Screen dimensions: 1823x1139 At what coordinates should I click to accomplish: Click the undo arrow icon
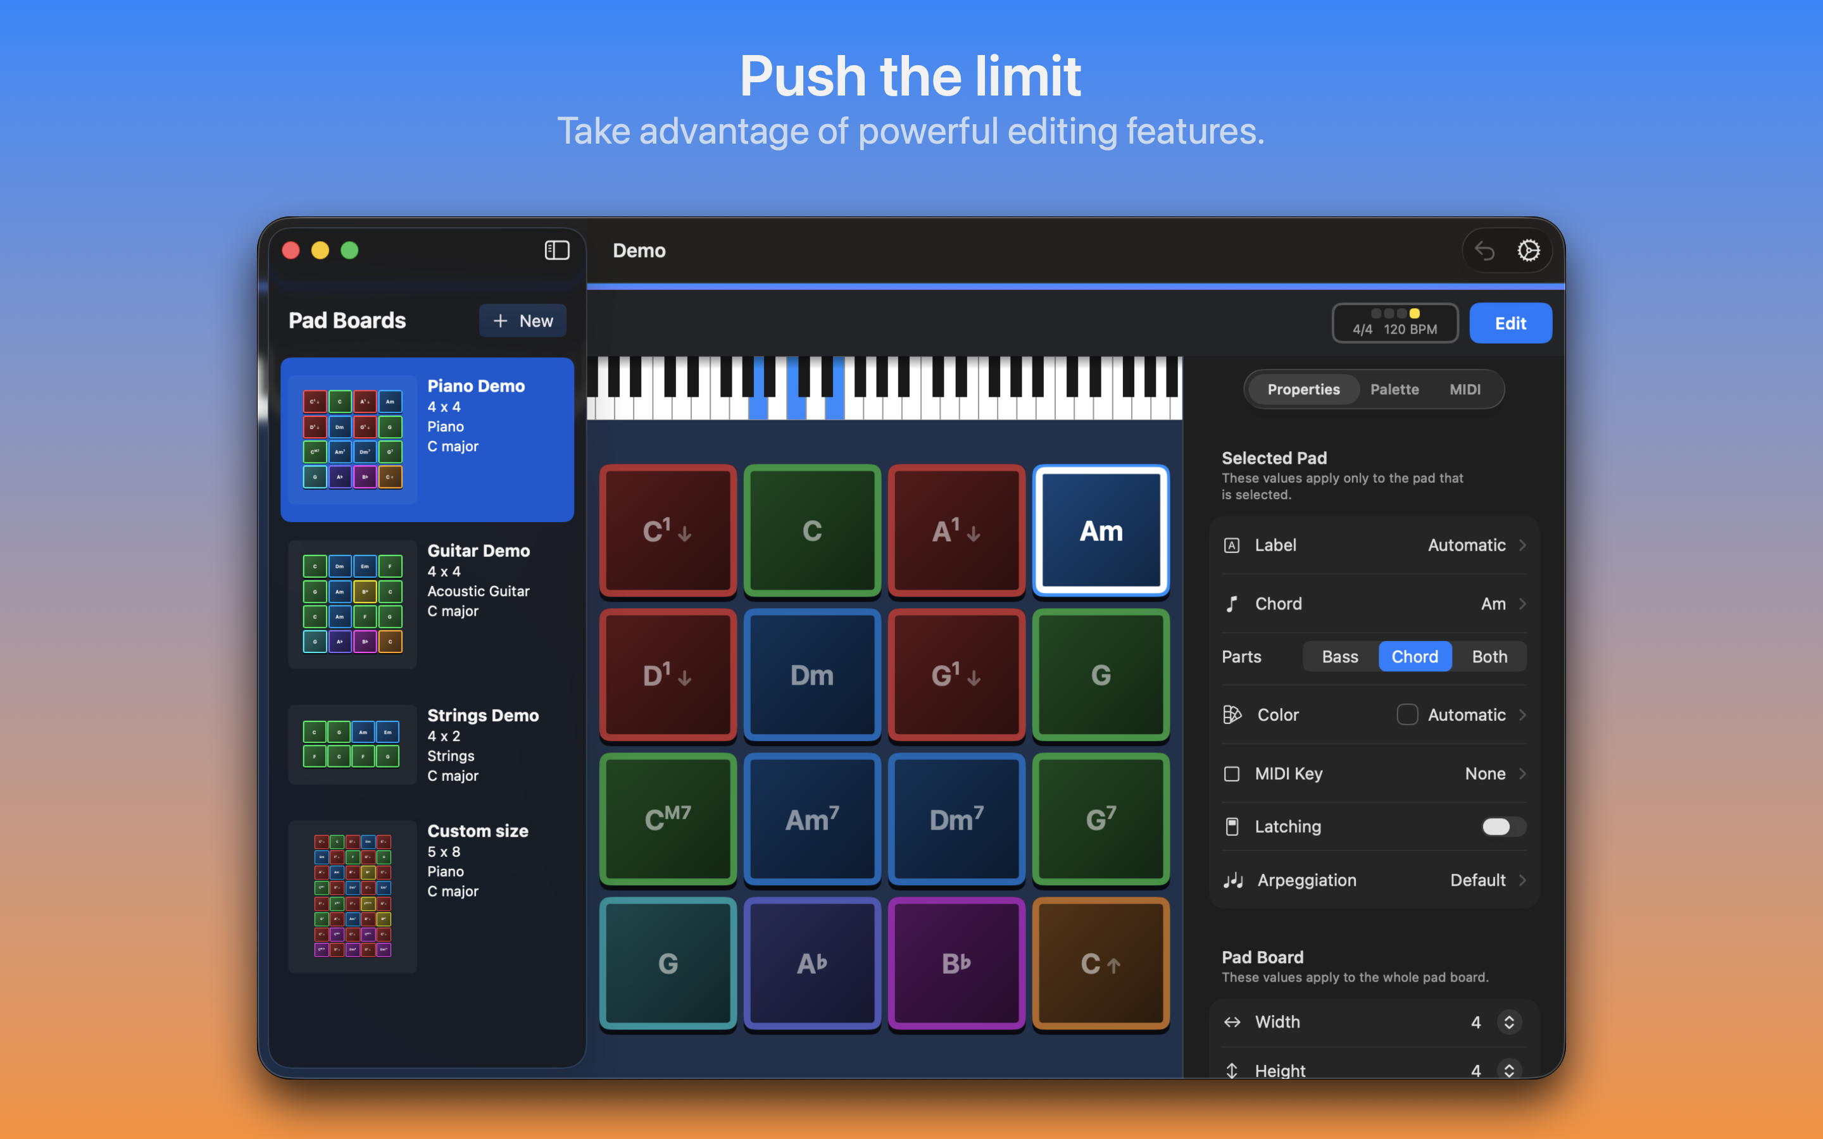(1484, 250)
